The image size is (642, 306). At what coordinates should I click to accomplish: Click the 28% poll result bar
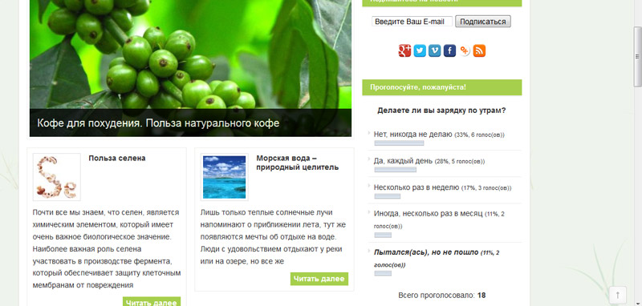click(x=395, y=170)
